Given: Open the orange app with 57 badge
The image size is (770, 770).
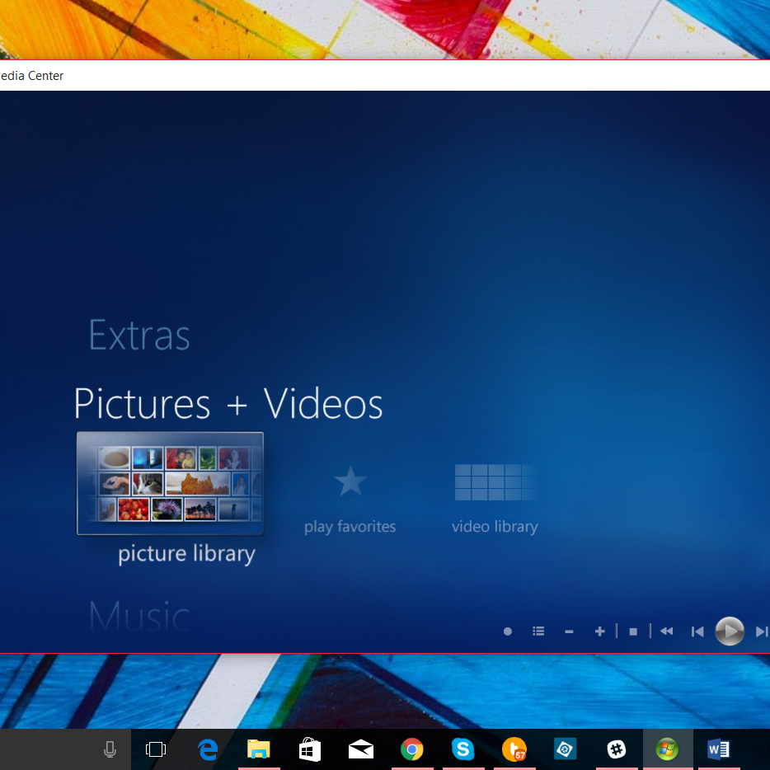Looking at the screenshot, I should click(x=514, y=750).
